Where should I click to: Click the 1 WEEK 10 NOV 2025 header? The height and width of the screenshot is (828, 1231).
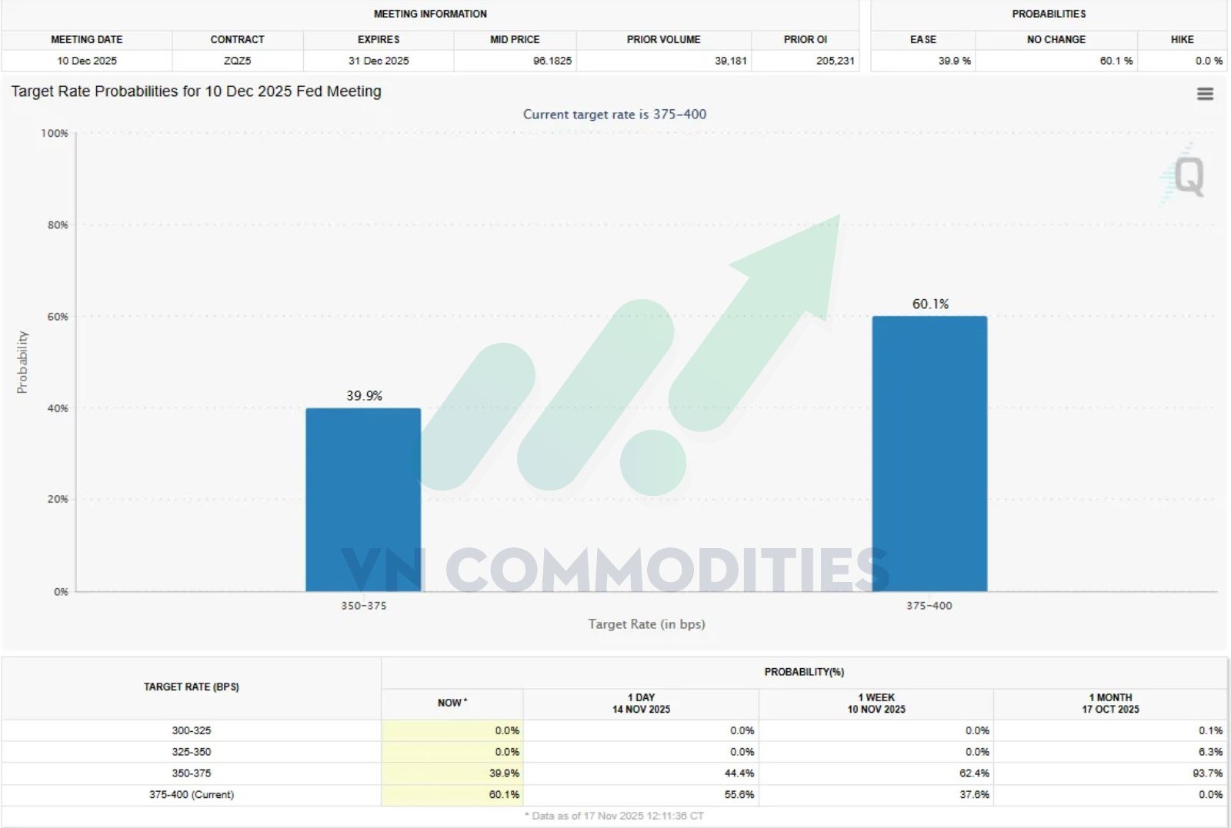(876, 703)
